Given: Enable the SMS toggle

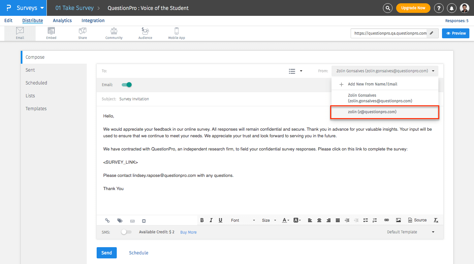Looking at the screenshot, I should tap(126, 232).
